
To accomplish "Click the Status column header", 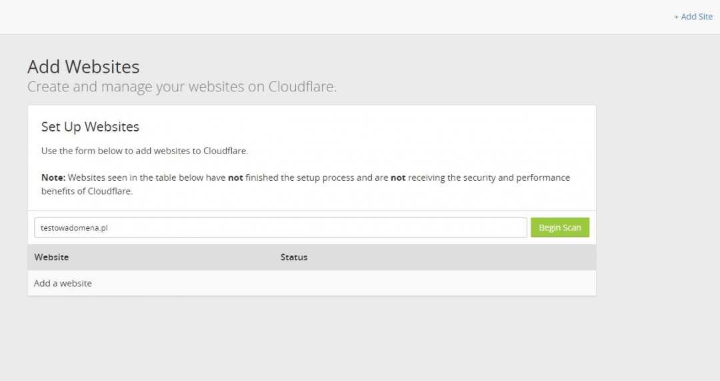I will tap(294, 257).
